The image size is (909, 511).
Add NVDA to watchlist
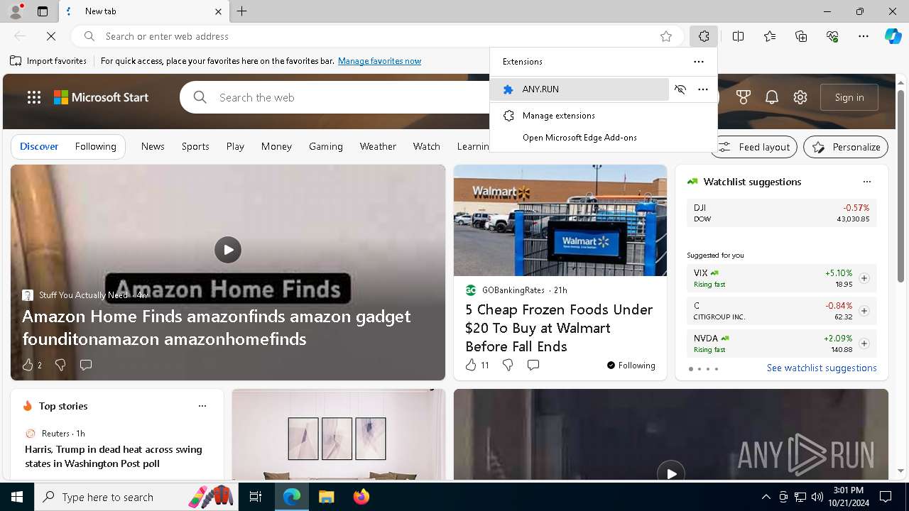coord(864,344)
